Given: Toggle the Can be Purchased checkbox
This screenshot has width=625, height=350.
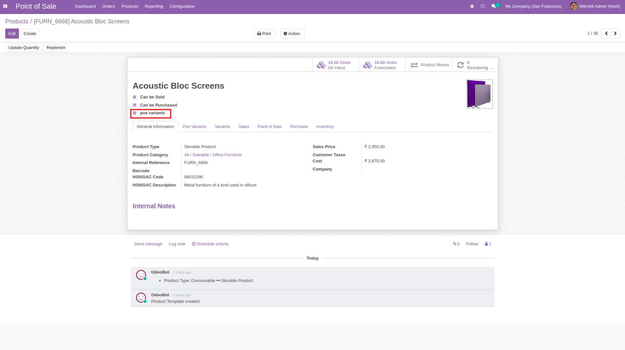Looking at the screenshot, I should [135, 105].
